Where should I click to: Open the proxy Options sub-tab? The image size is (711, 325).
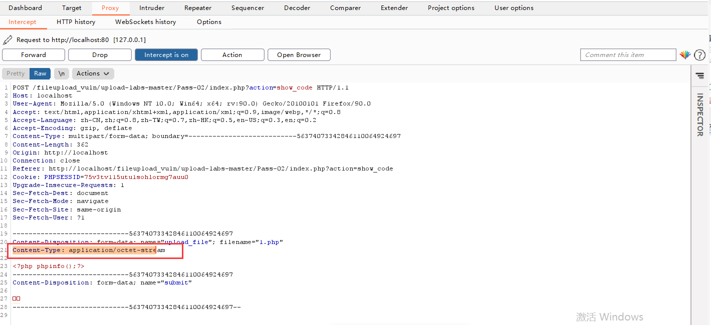coord(209,22)
